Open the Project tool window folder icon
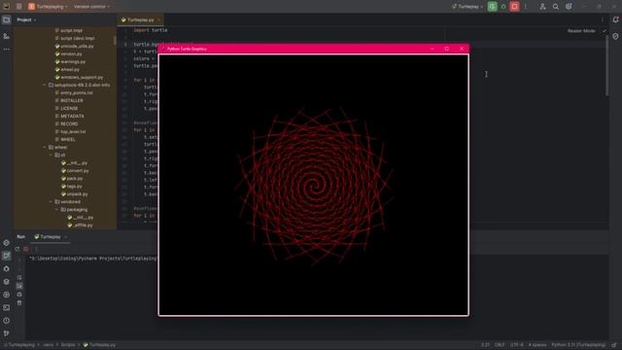 point(7,19)
